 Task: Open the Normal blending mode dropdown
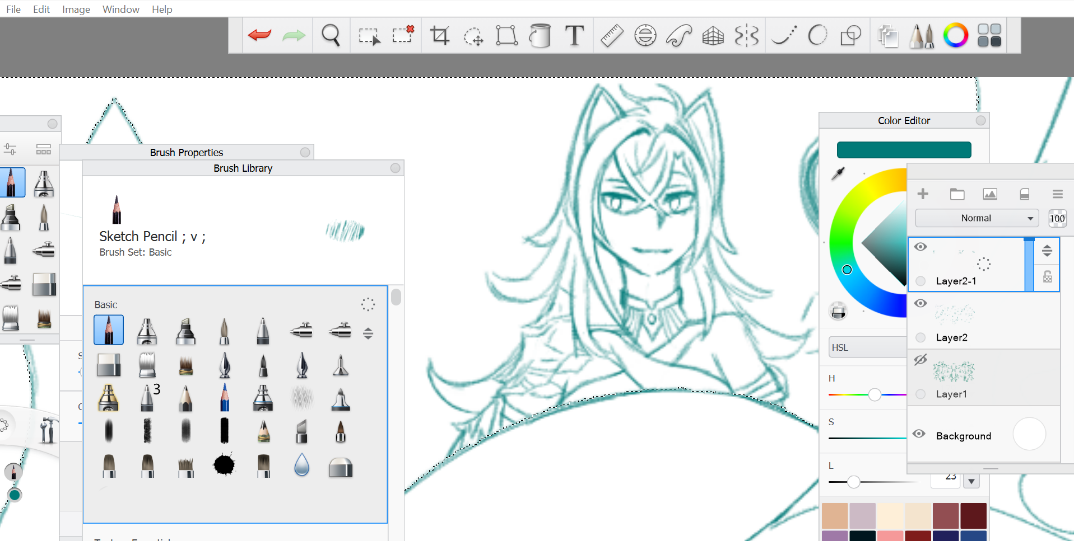[976, 218]
